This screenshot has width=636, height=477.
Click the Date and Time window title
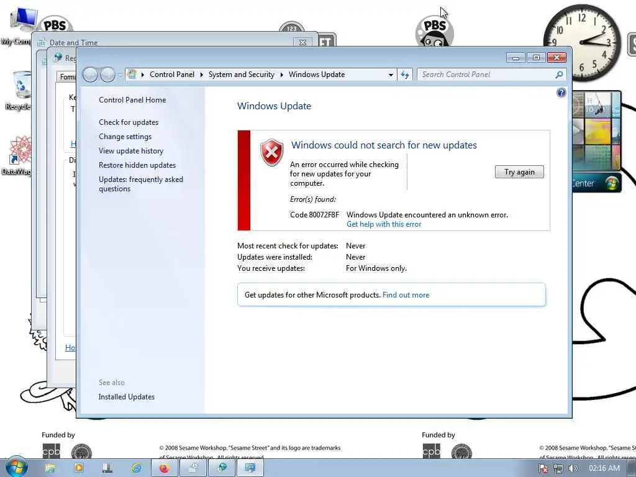tap(73, 43)
